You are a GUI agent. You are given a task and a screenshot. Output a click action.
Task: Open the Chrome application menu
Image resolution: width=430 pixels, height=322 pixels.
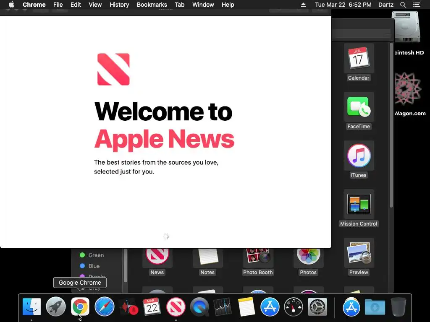[34, 5]
